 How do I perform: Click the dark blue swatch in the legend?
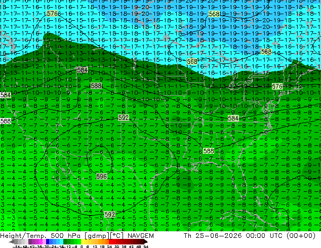[48, 241]
